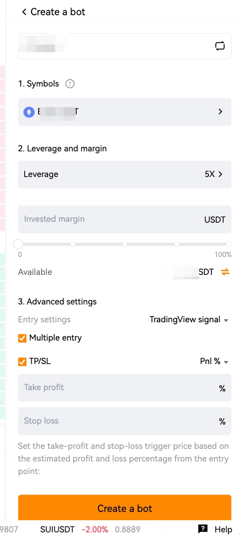Open Leverage 5X setting
Screen dimensions: 240x535
pos(125,174)
